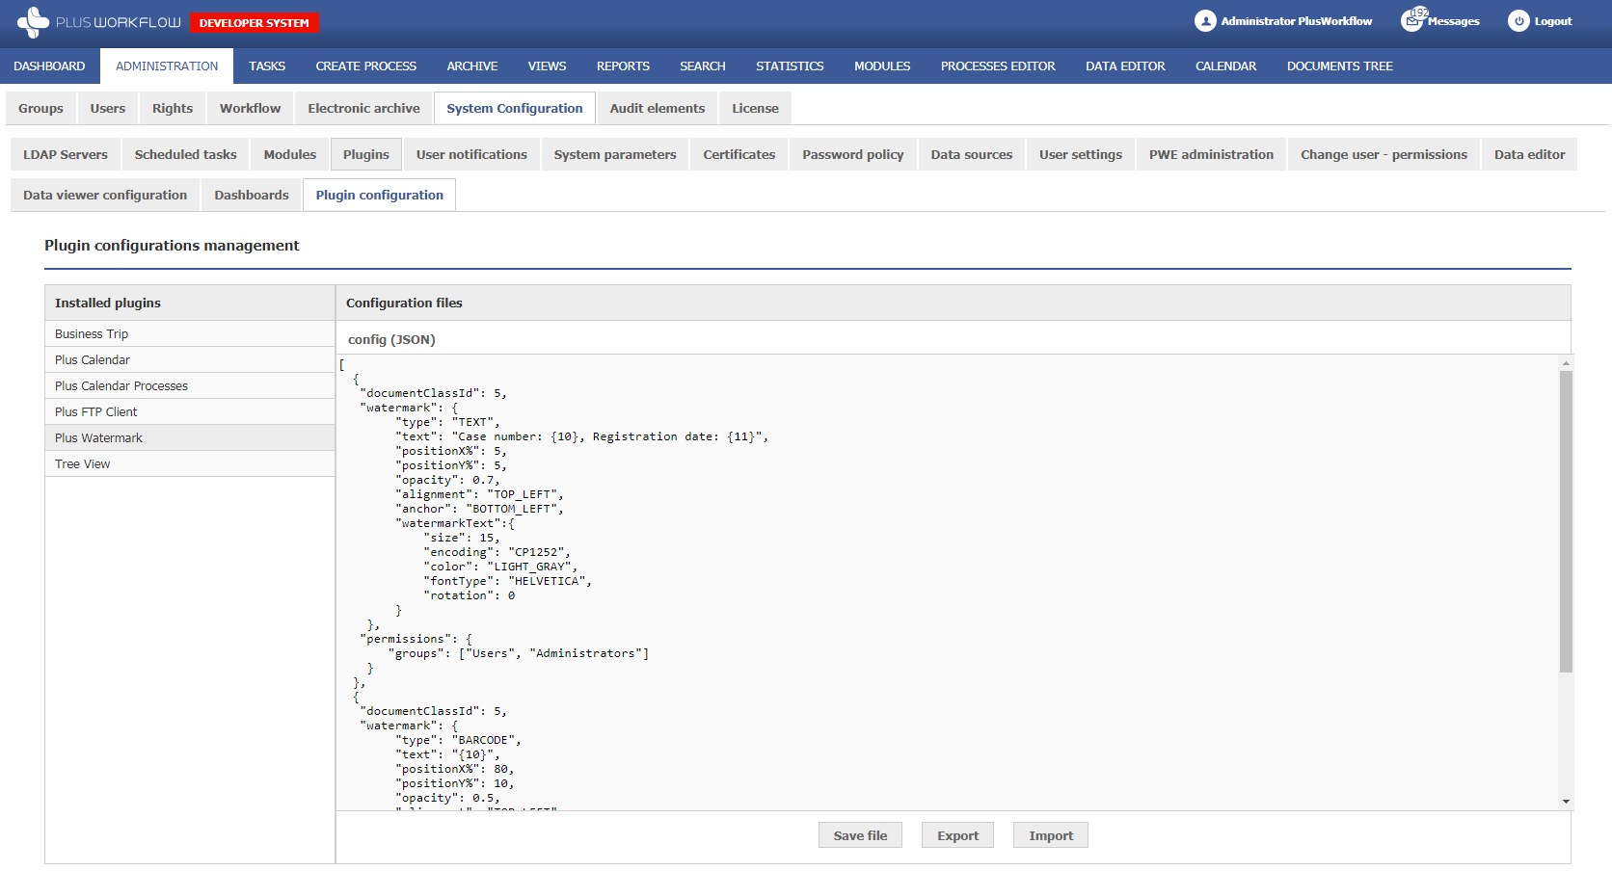The height and width of the screenshot is (871, 1612).
Task: Open the Administrator user profile icon
Action: click(x=1205, y=21)
